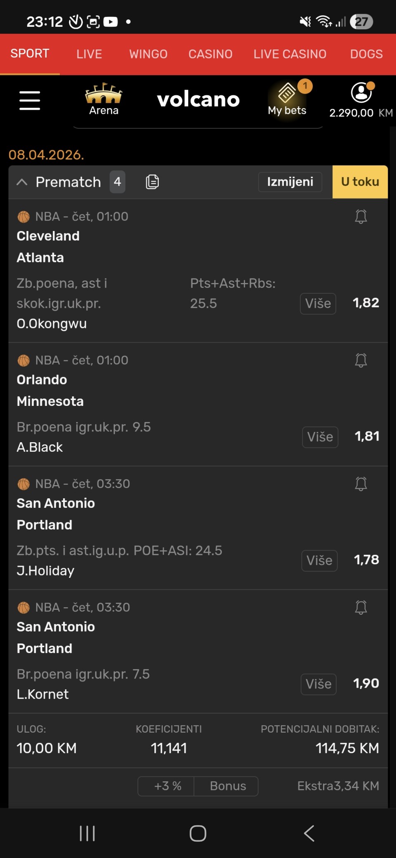Enable alerts for the L.Kornet bet

pyautogui.click(x=361, y=607)
